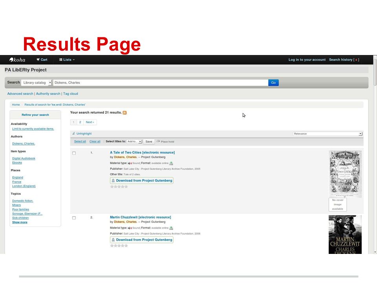377x283 pixels.
Task: Filter by place France
Action: [x=16, y=182]
